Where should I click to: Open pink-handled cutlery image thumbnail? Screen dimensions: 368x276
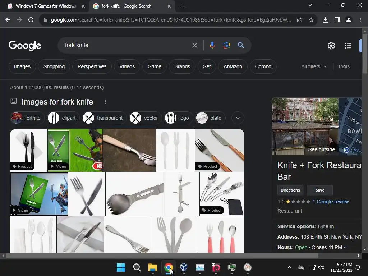(x=221, y=234)
